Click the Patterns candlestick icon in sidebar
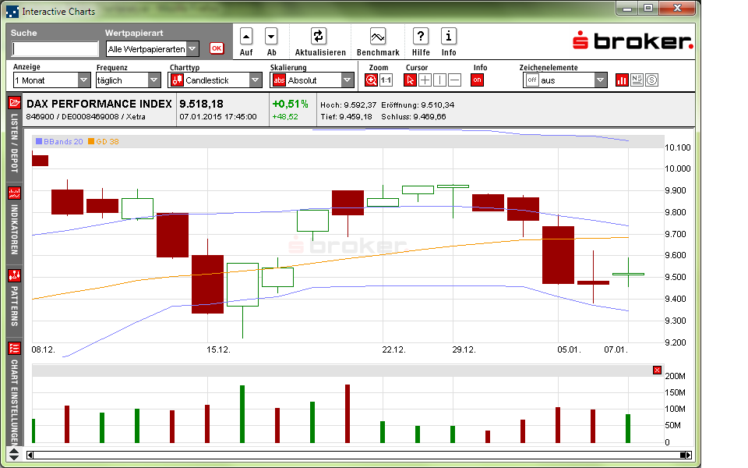Image resolution: width=748 pixels, height=468 pixels. [14, 275]
